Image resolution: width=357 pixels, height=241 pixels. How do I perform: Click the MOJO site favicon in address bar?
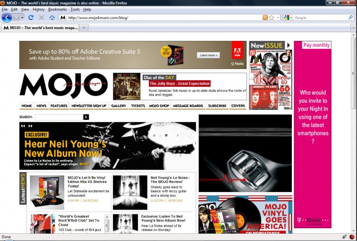point(63,18)
